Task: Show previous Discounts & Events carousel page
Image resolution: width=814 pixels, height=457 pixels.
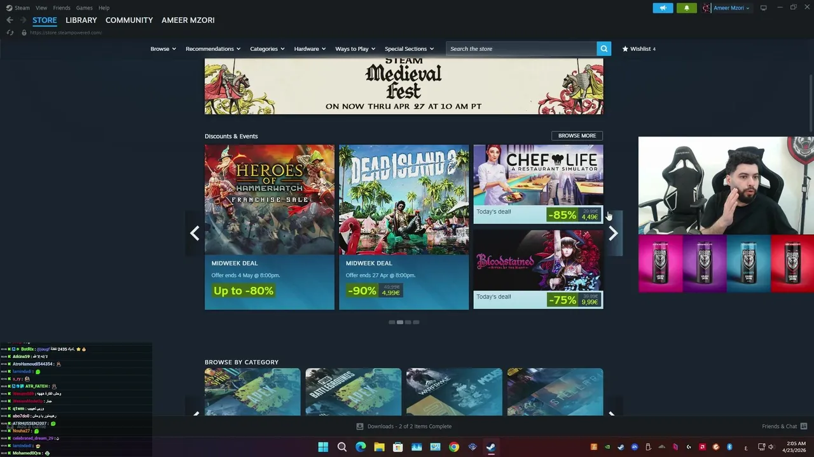Action: pyautogui.click(x=195, y=234)
